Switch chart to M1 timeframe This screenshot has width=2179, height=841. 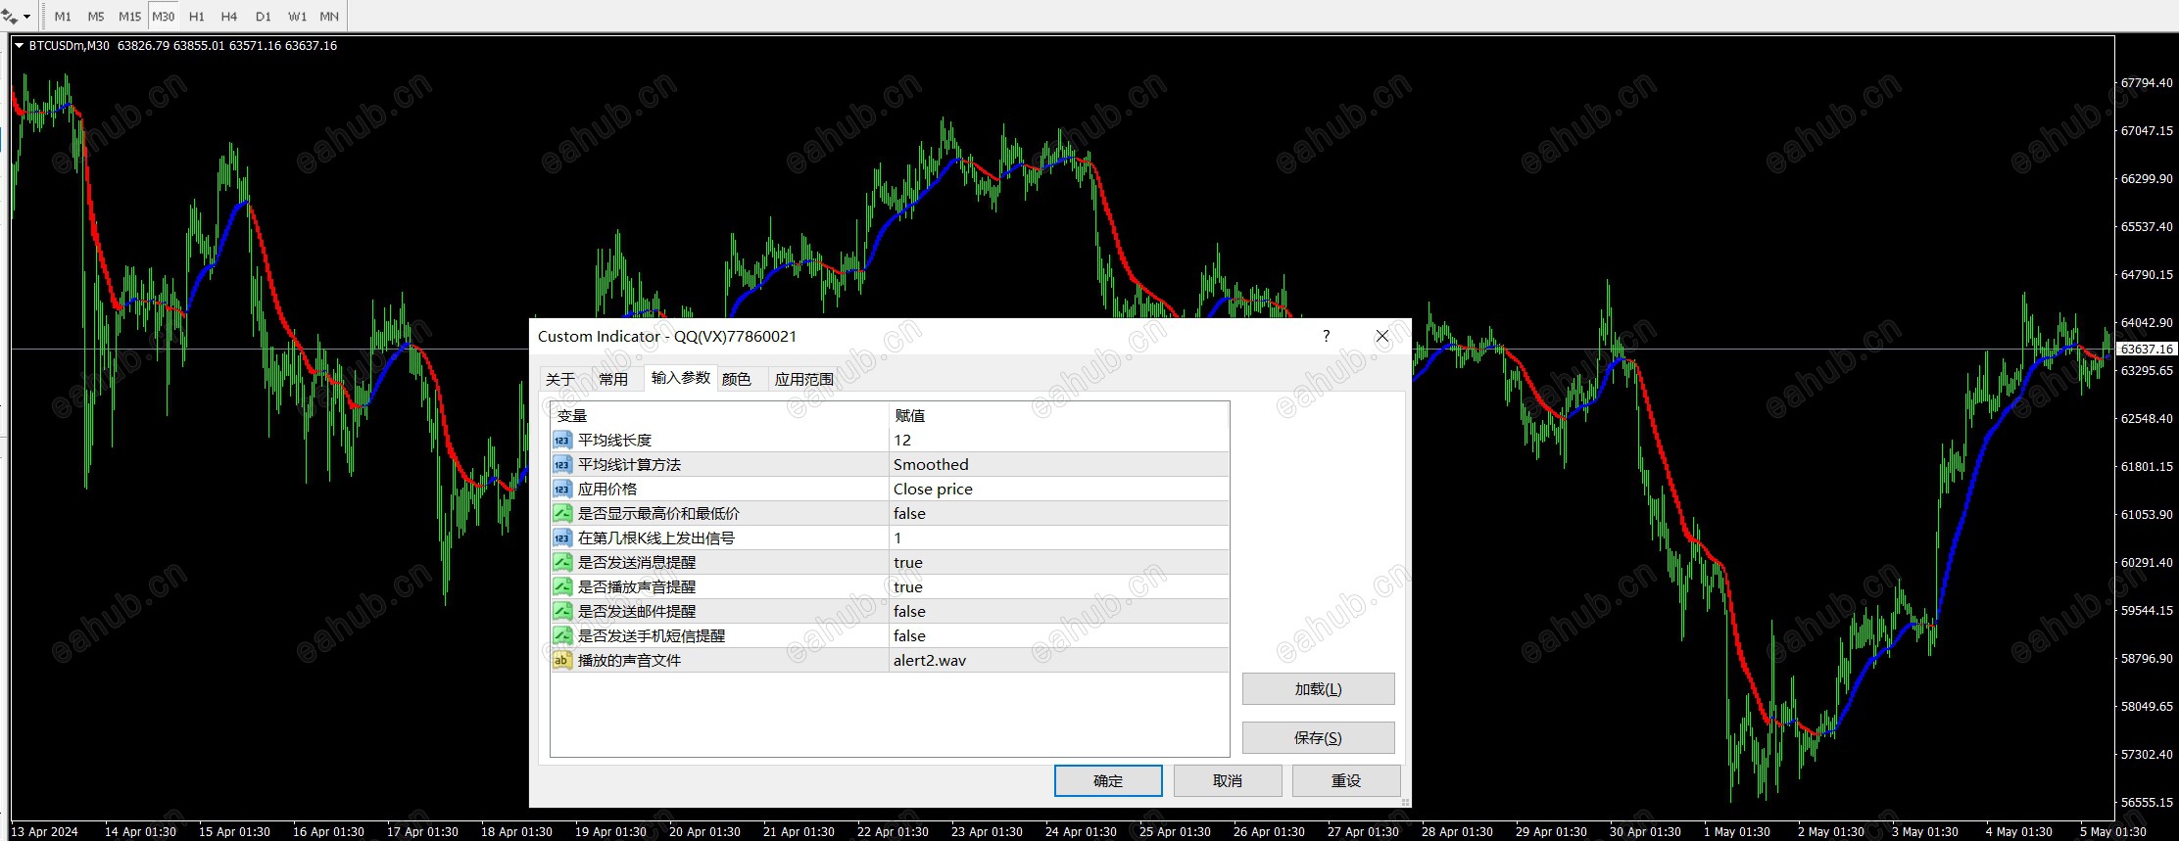pyautogui.click(x=63, y=17)
